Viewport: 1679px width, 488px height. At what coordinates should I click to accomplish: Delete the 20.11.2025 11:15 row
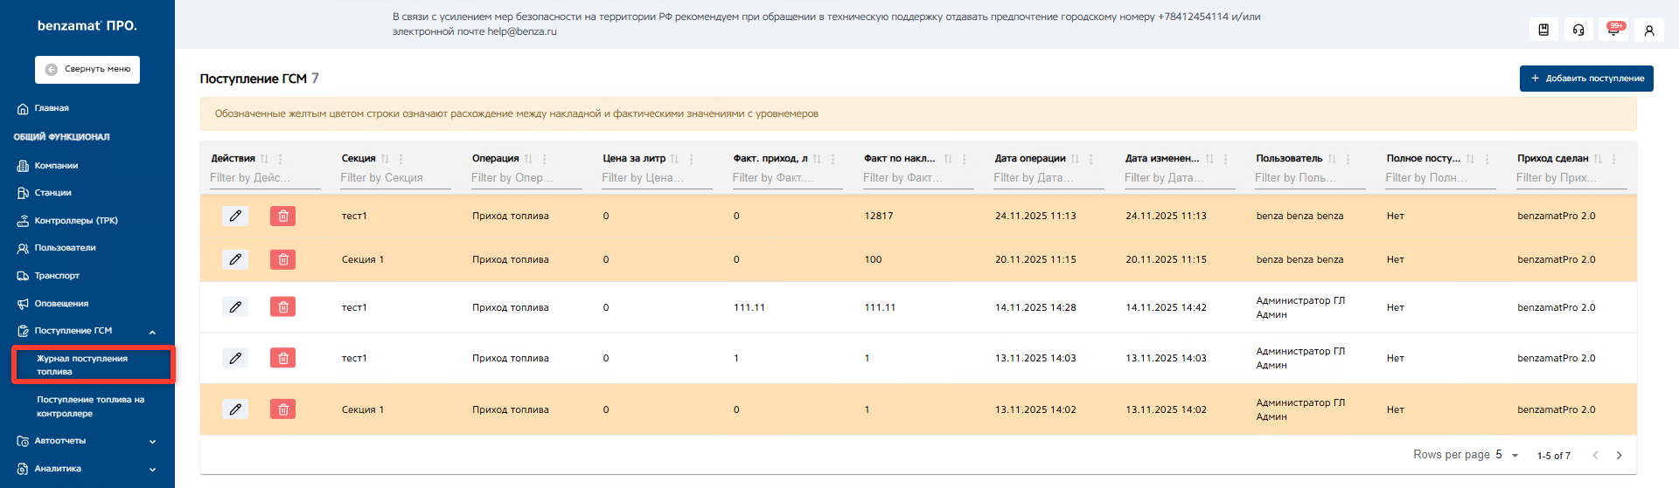click(x=282, y=259)
